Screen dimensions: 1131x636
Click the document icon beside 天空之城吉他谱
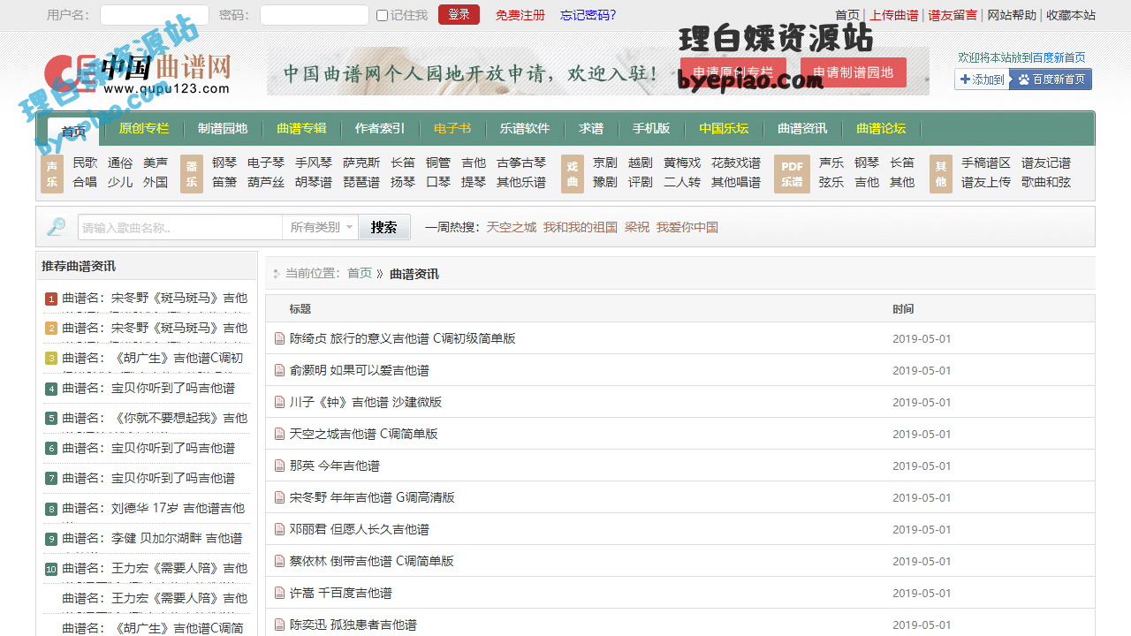click(279, 434)
